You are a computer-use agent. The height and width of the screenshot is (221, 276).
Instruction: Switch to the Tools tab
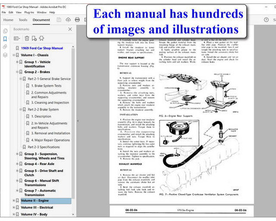[23, 20]
